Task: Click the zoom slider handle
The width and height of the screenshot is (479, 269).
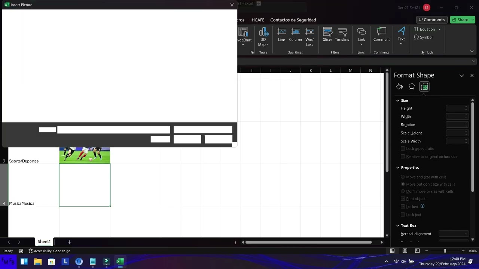Action: click(445, 251)
